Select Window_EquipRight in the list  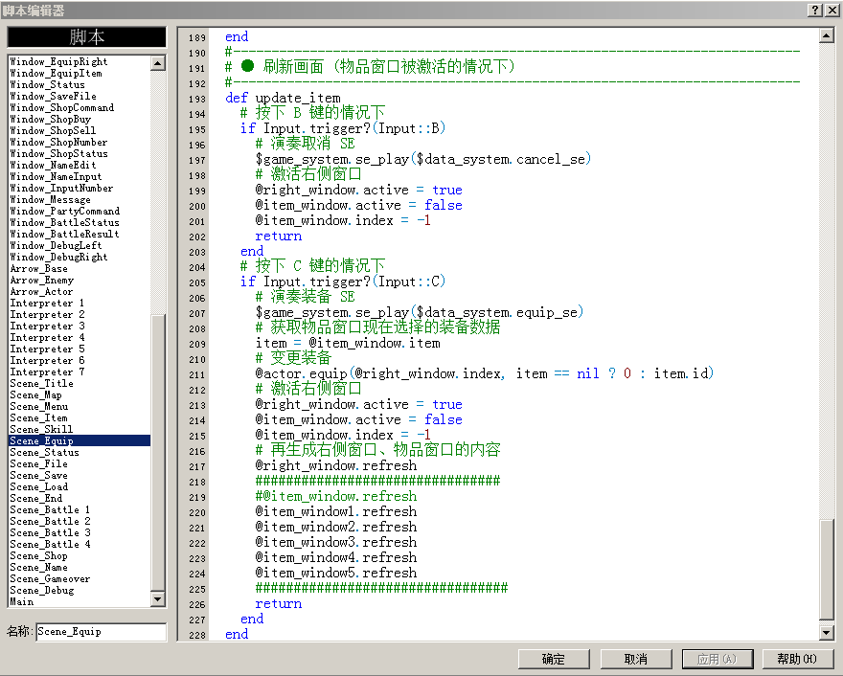pyautogui.click(x=79, y=62)
